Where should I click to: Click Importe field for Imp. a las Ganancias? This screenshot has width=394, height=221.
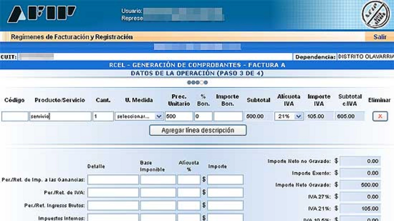click(225, 179)
